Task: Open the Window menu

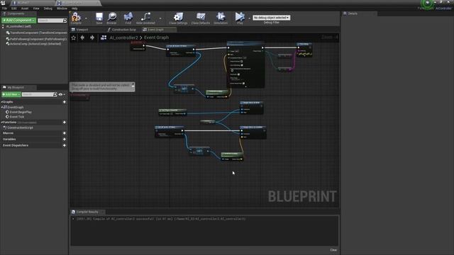Action: pyautogui.click(x=62, y=8)
